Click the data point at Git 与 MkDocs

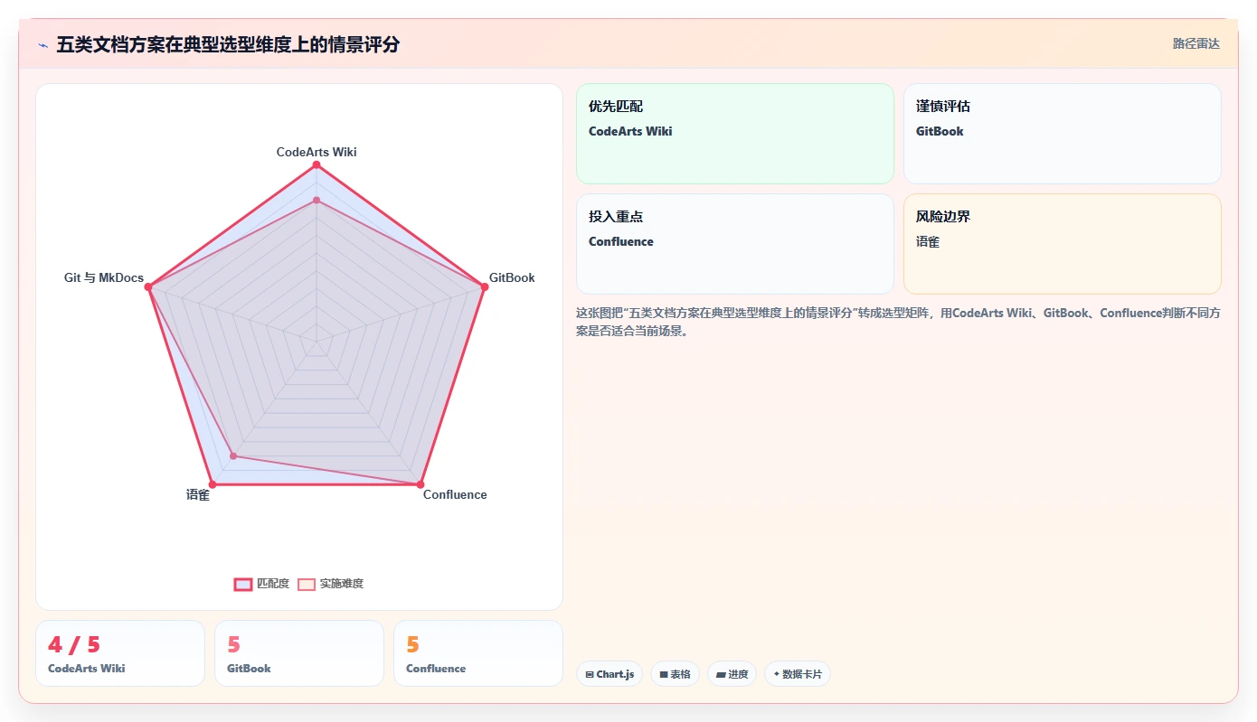(149, 286)
